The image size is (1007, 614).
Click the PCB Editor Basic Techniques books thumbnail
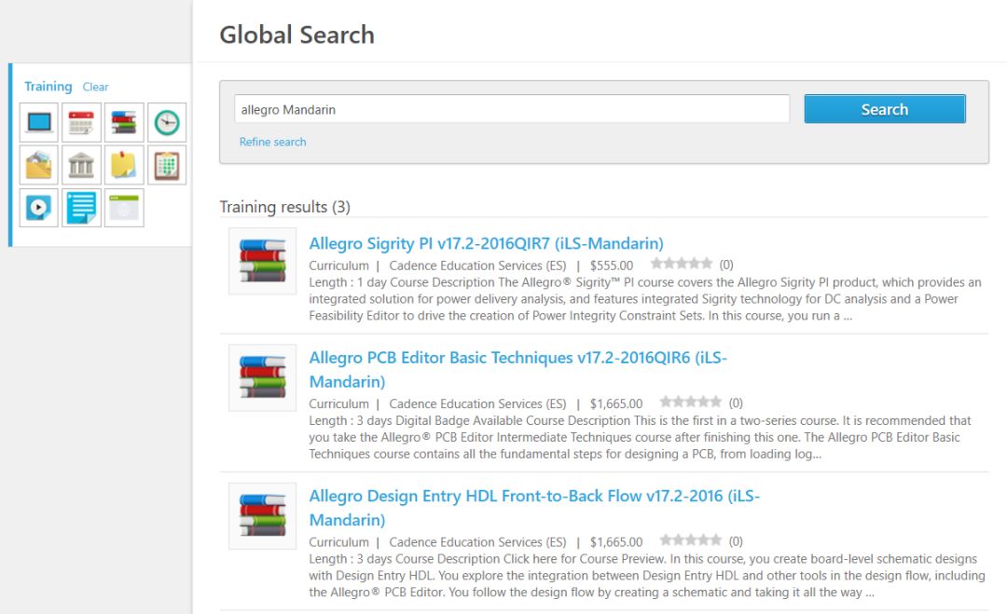click(263, 378)
